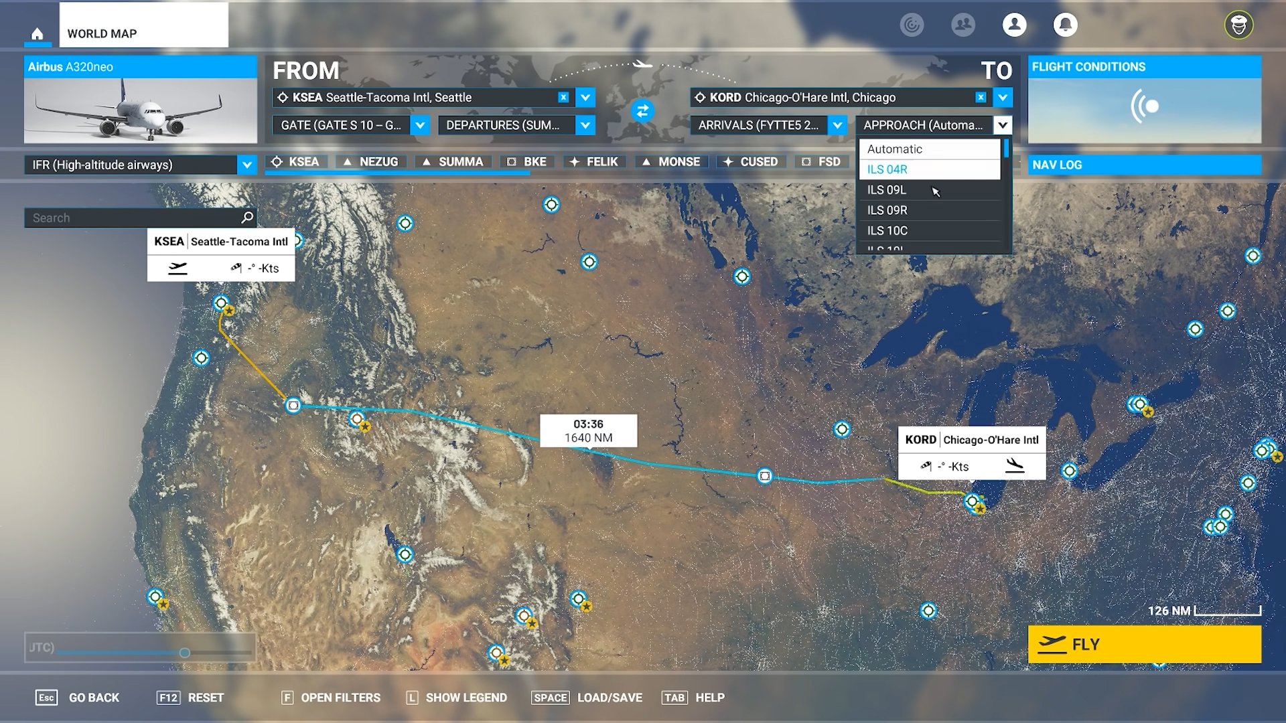Screen dimensions: 1286x723
Task: Click the search magnifier icon
Action: [x=247, y=217]
